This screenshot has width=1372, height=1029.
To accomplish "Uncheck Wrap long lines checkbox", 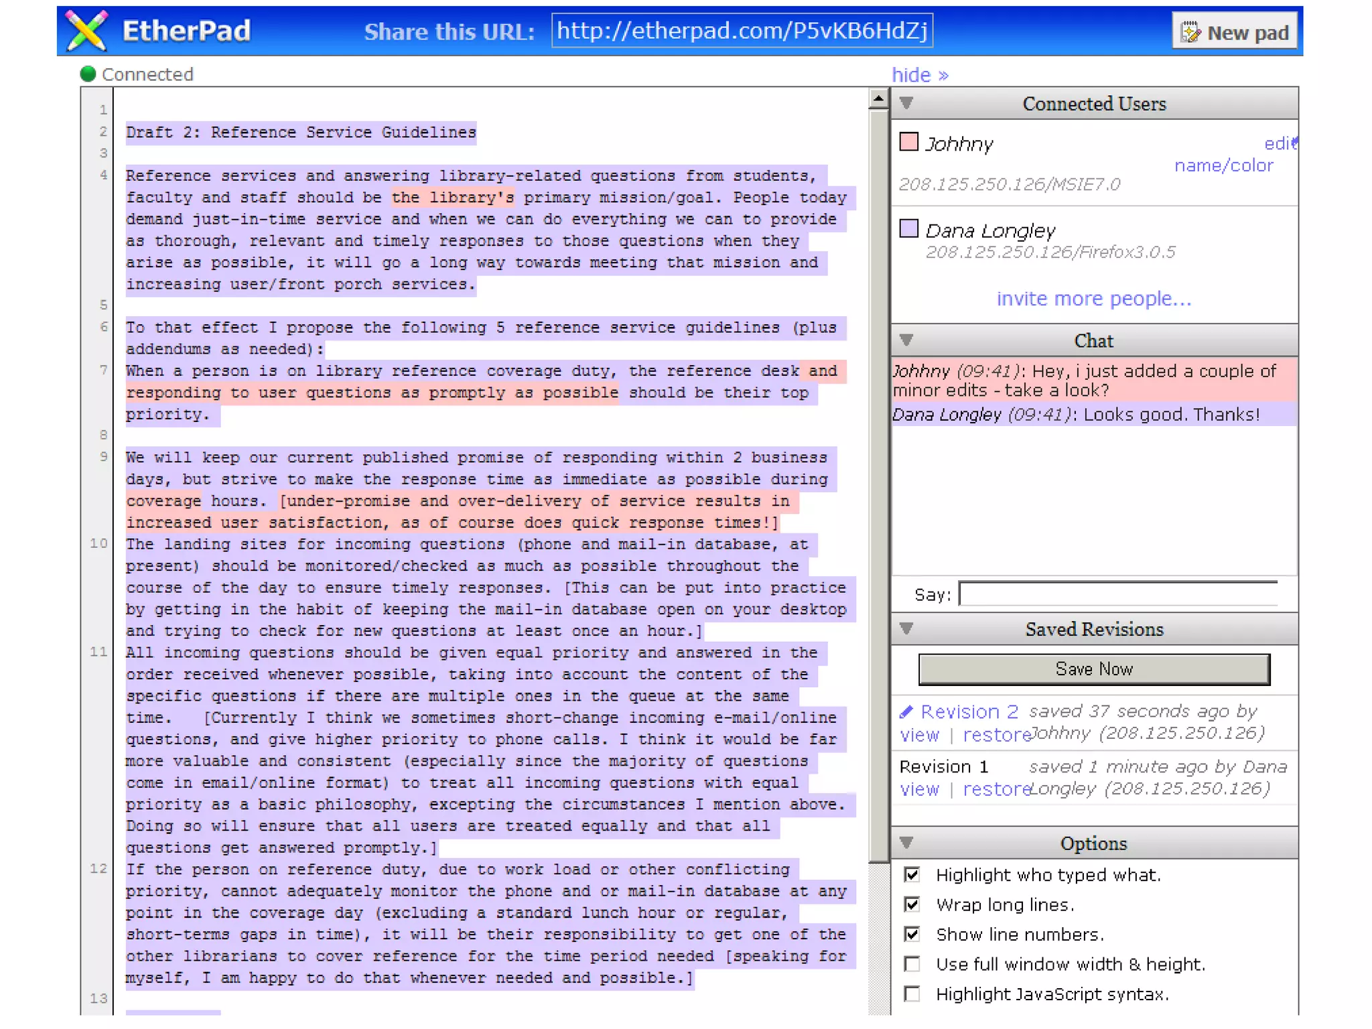I will pyautogui.click(x=912, y=904).
